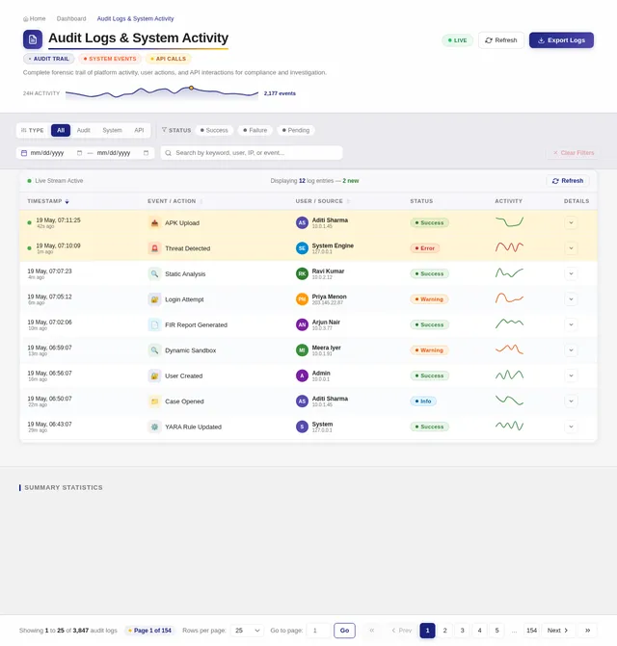Click the YARA Rule Updated gear icon
617x646 pixels.
pyautogui.click(x=154, y=426)
